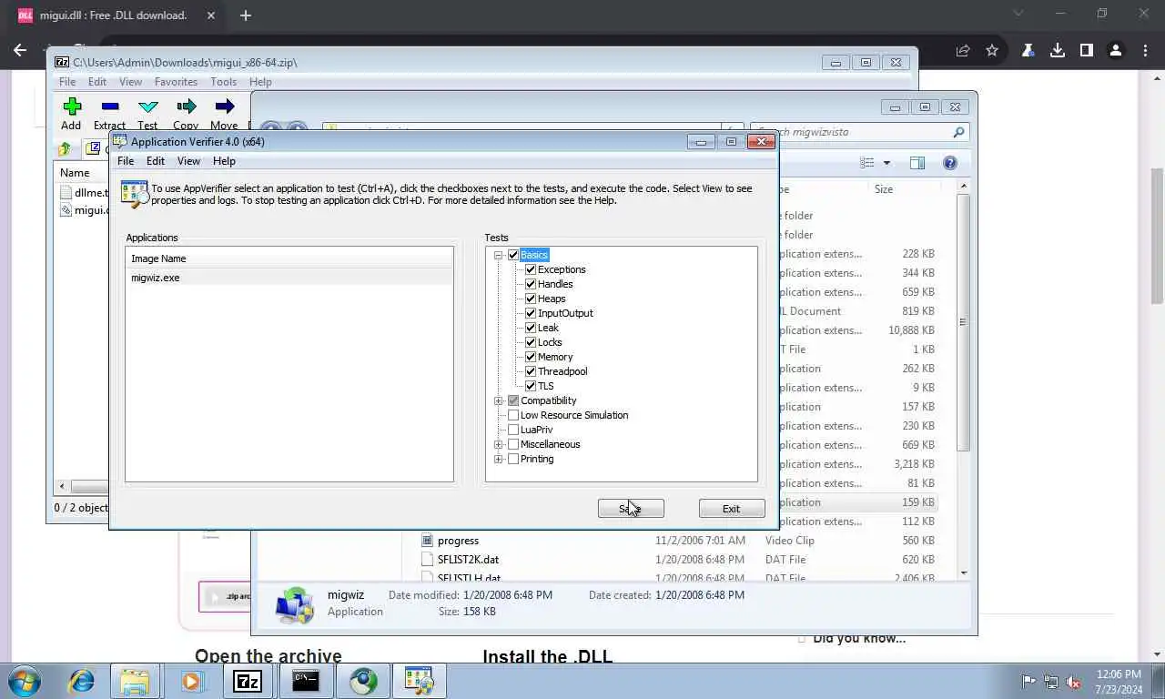The height and width of the screenshot is (699, 1165).
Task: Click the Action Center flag tray icon
Action: 1028,682
